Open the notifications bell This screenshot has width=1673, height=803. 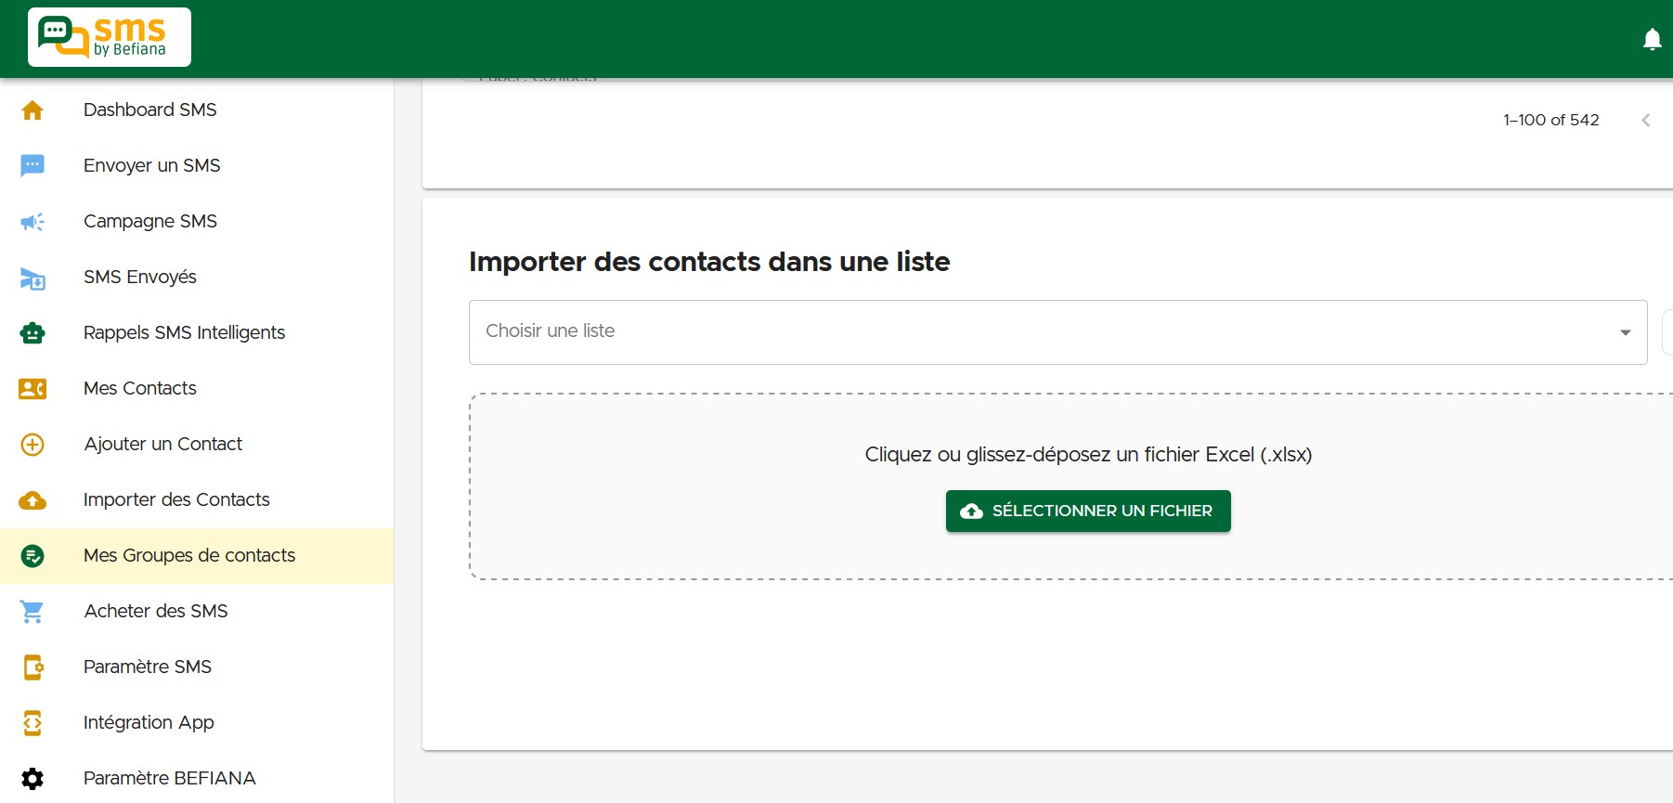1652,39
